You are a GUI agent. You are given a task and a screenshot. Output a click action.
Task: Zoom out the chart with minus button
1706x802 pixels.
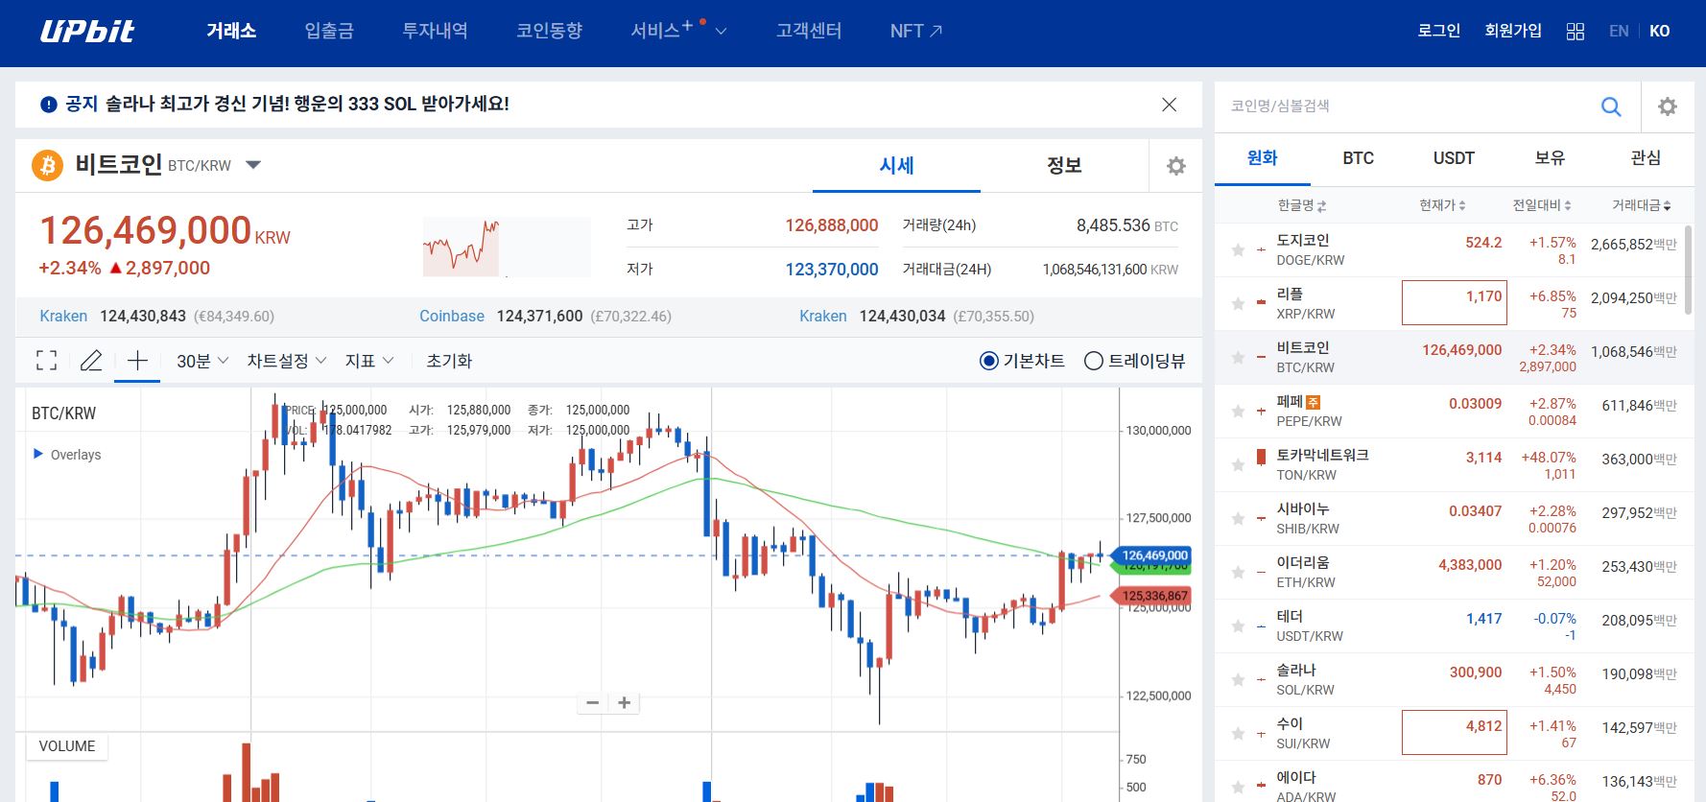[593, 703]
